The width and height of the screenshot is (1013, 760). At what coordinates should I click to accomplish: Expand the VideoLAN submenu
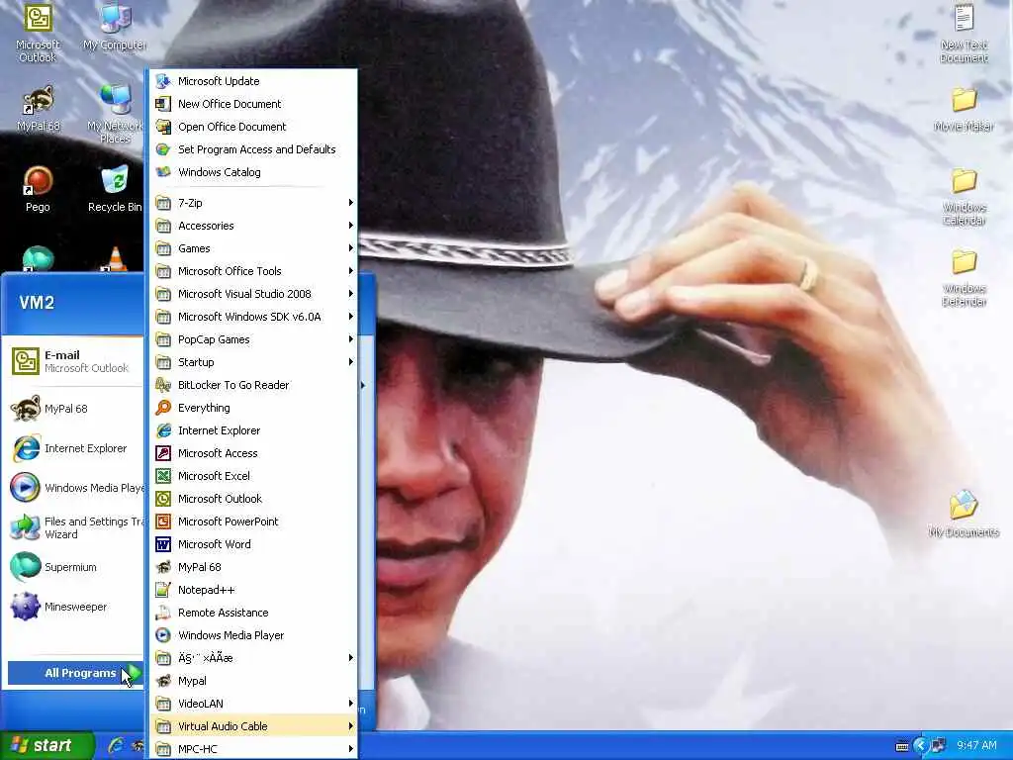click(253, 704)
